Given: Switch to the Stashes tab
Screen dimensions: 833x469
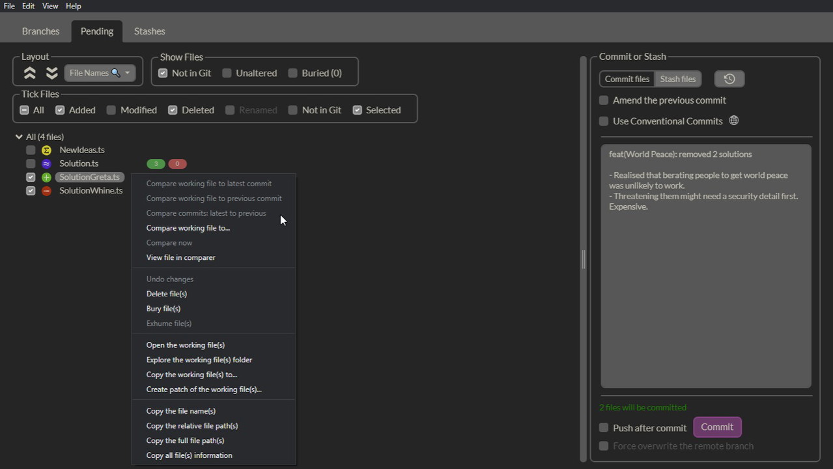Looking at the screenshot, I should 149,31.
